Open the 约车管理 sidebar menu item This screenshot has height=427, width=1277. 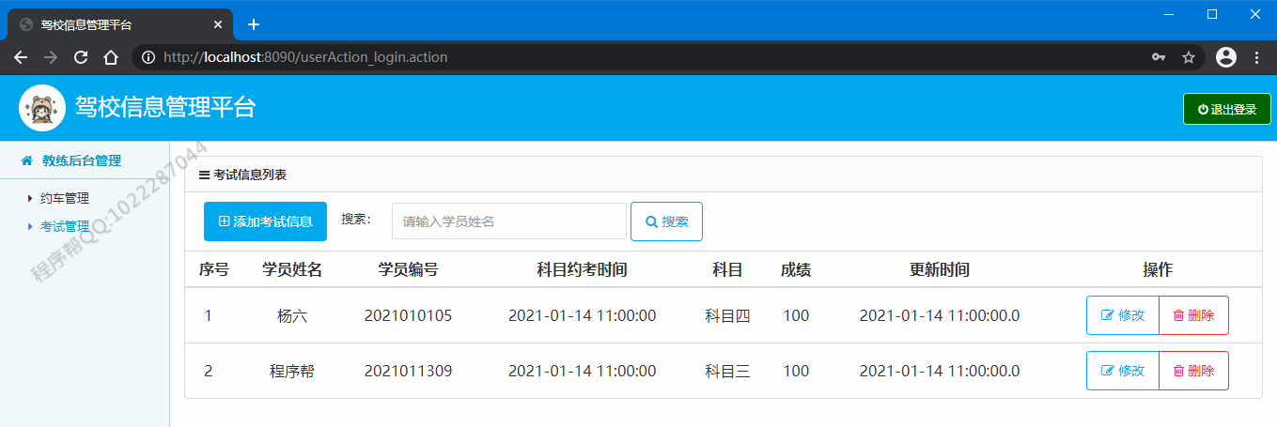(x=64, y=198)
